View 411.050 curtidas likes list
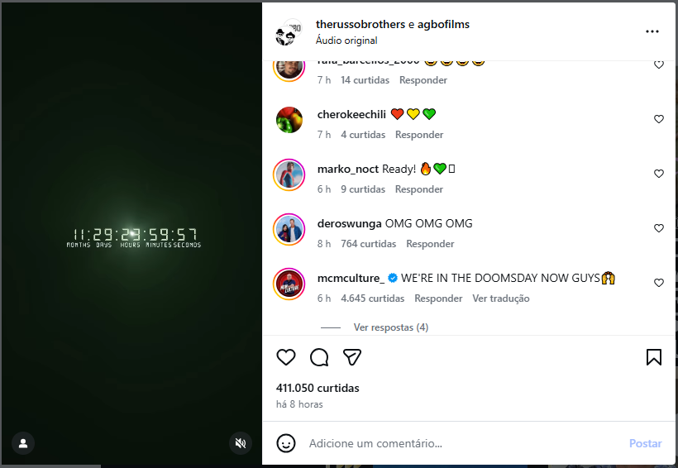 tap(318, 388)
